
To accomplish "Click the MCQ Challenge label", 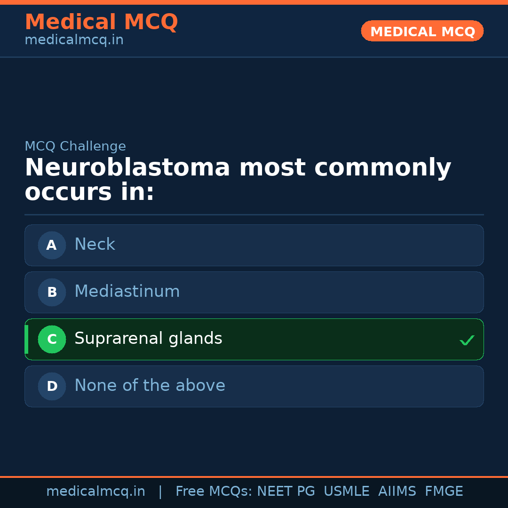I will pyautogui.click(x=75, y=147).
